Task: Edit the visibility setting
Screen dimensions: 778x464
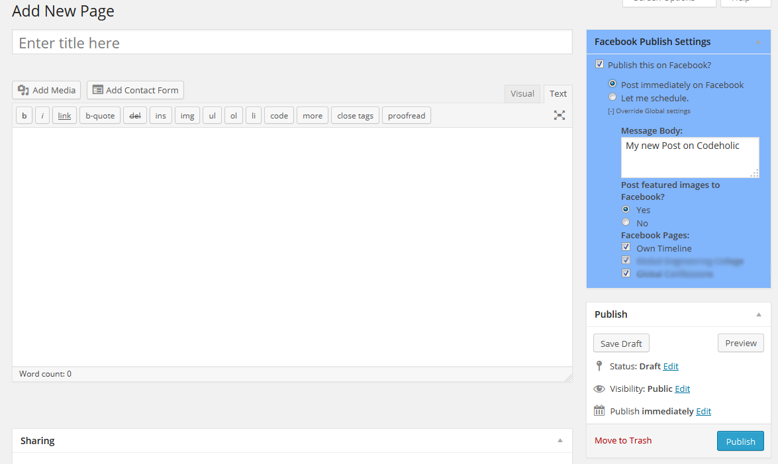Action: click(x=682, y=389)
